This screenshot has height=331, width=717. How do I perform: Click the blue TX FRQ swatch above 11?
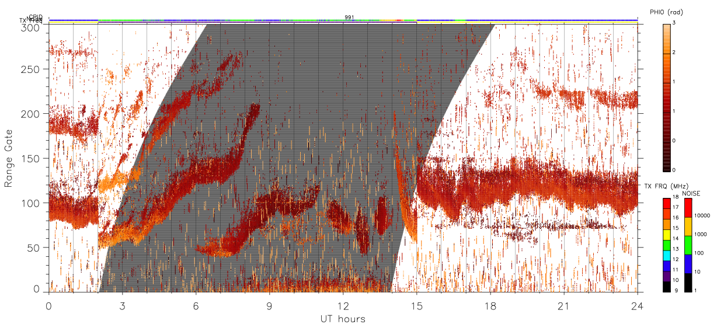666,266
